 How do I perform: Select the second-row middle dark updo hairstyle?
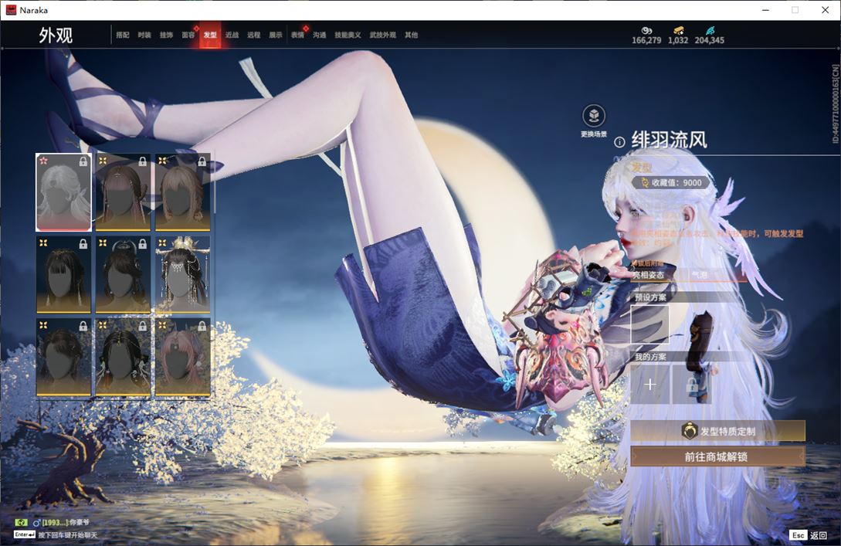point(123,274)
